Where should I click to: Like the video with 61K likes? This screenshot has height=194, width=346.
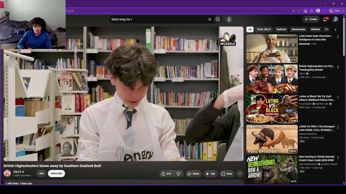pos(166,174)
